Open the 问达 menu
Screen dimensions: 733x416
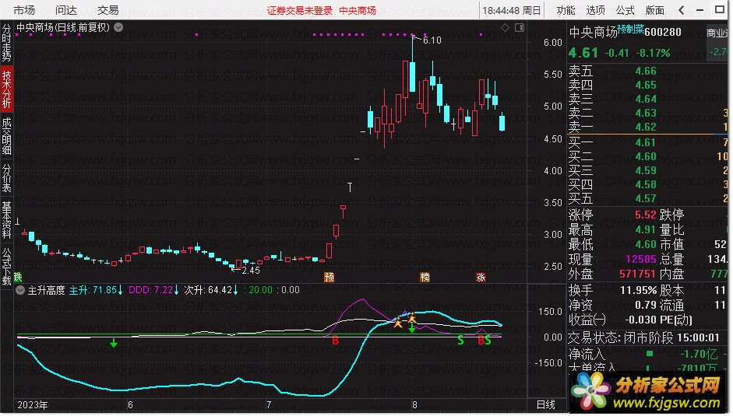66,10
